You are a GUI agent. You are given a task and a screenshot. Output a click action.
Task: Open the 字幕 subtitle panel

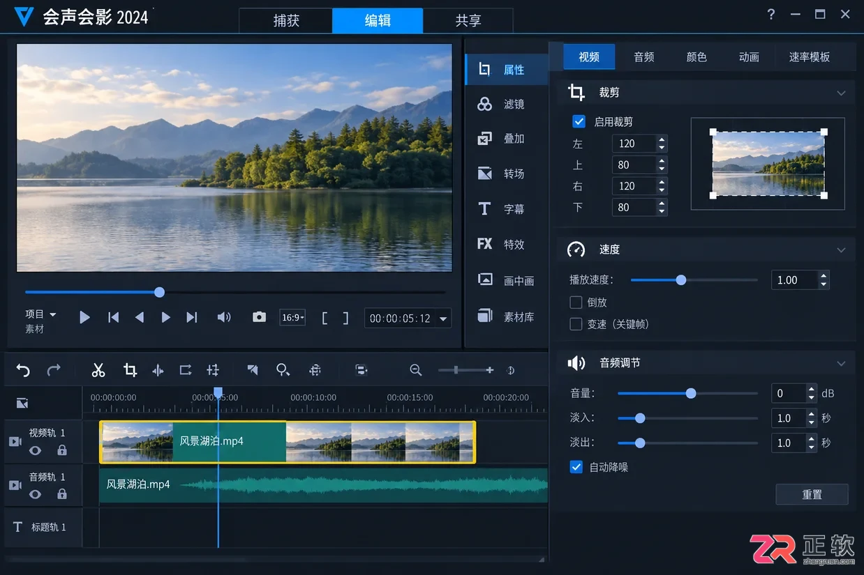tap(507, 209)
